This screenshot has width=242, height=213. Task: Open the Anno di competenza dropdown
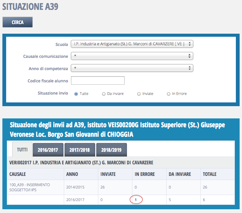coord(132,68)
